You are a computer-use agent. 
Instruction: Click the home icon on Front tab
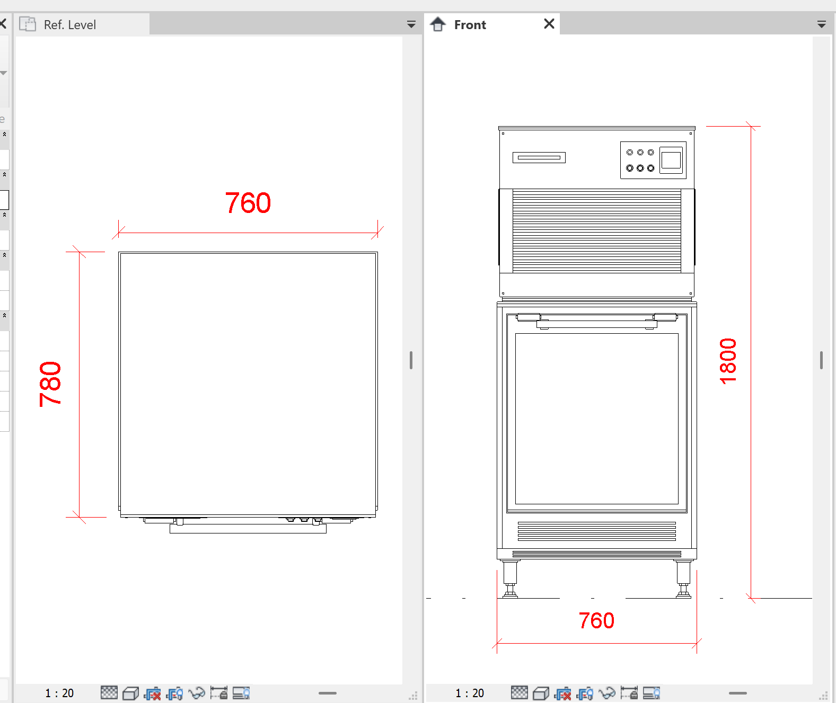pos(438,24)
